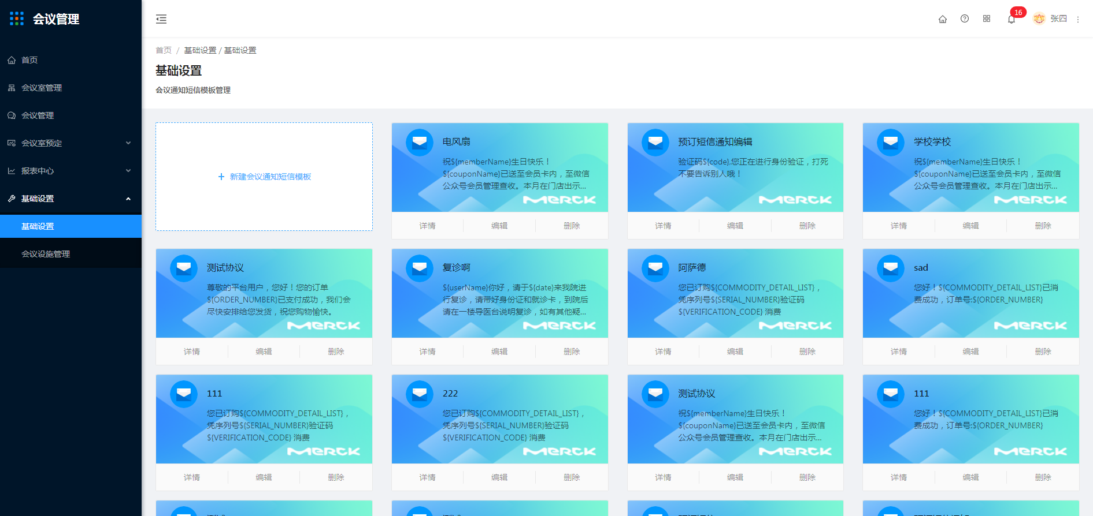Delete the 学校学校 template
Viewport: 1093px width, 516px height.
1043,226
